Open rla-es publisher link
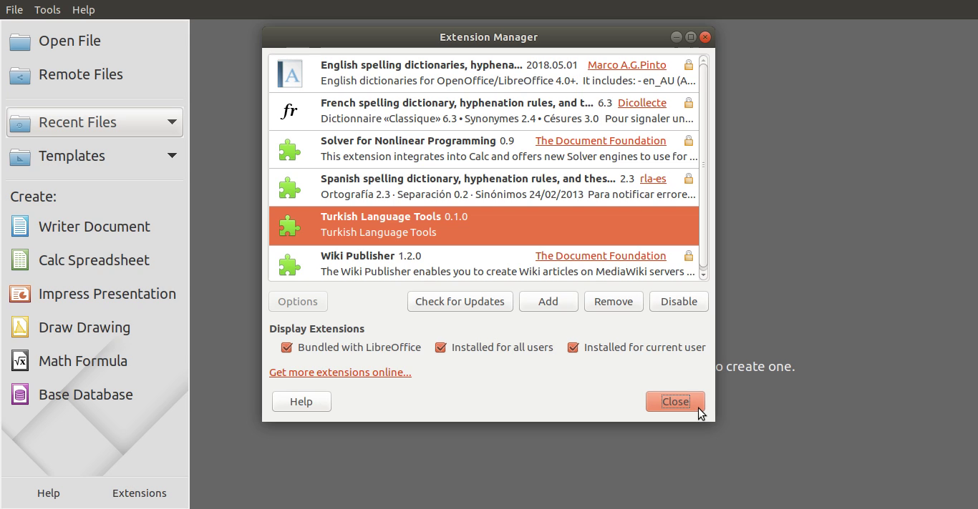The height and width of the screenshot is (509, 978). click(653, 179)
